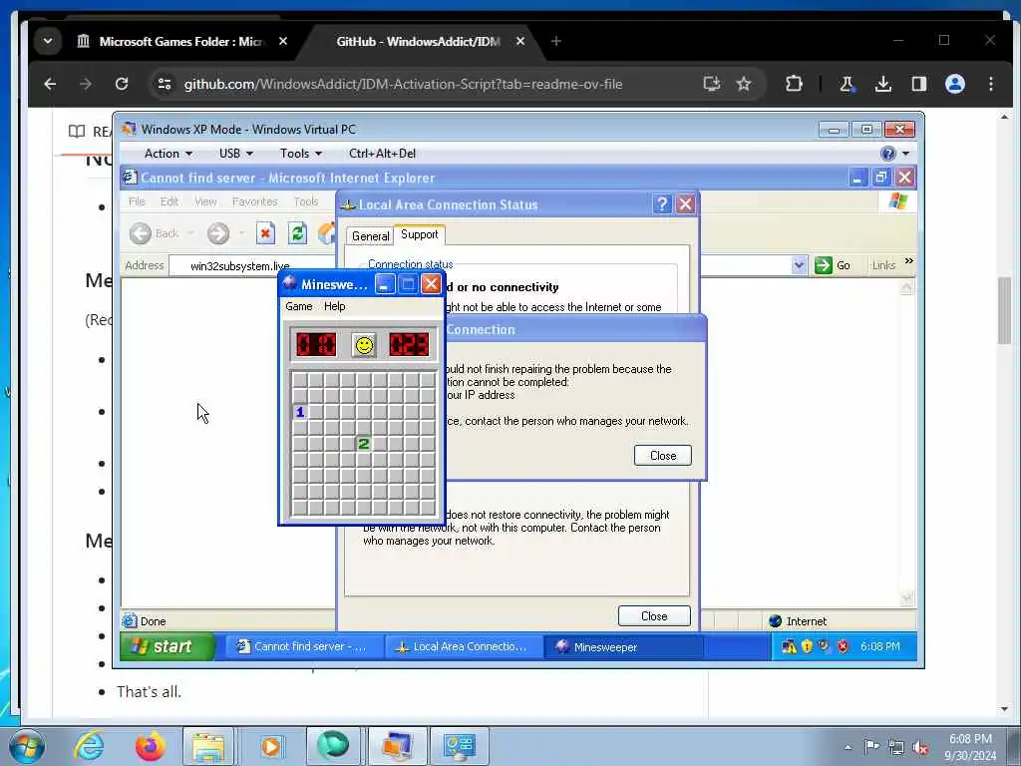Open the Help menu in Minesweeper

[x=335, y=306]
